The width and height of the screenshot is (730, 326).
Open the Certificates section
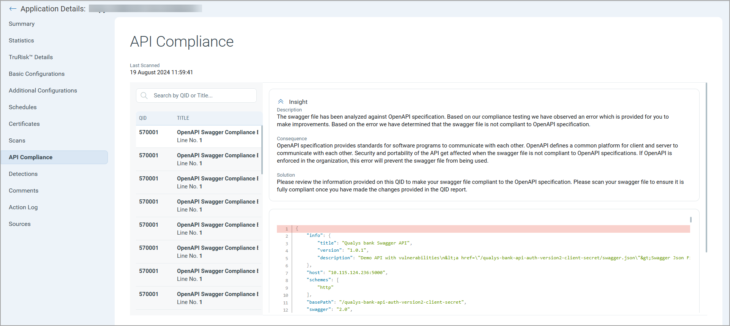click(x=24, y=124)
